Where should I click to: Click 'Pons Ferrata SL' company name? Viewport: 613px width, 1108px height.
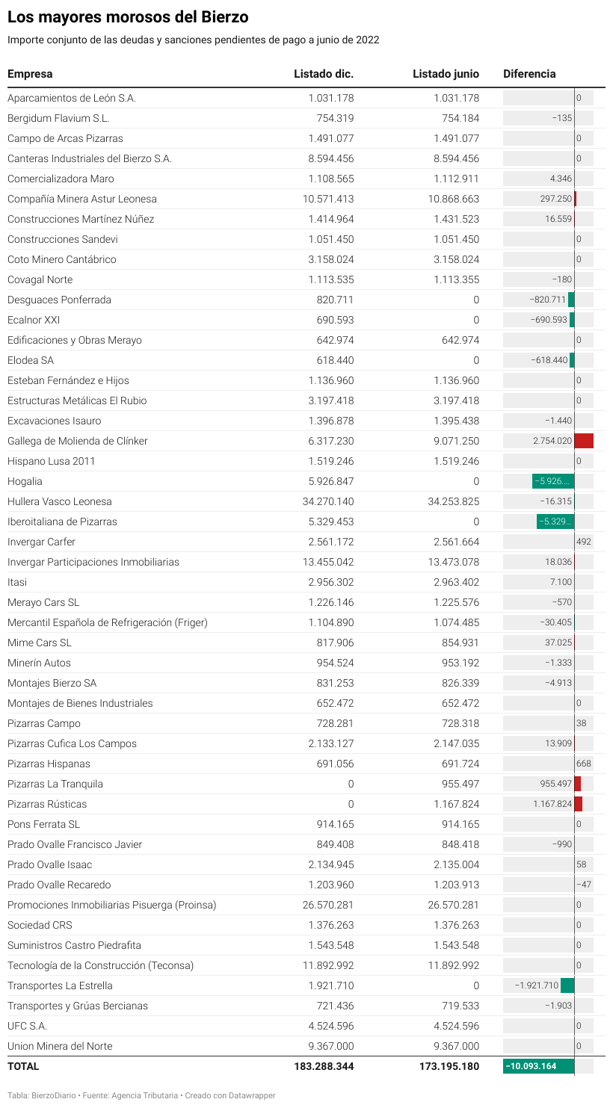tap(43, 824)
